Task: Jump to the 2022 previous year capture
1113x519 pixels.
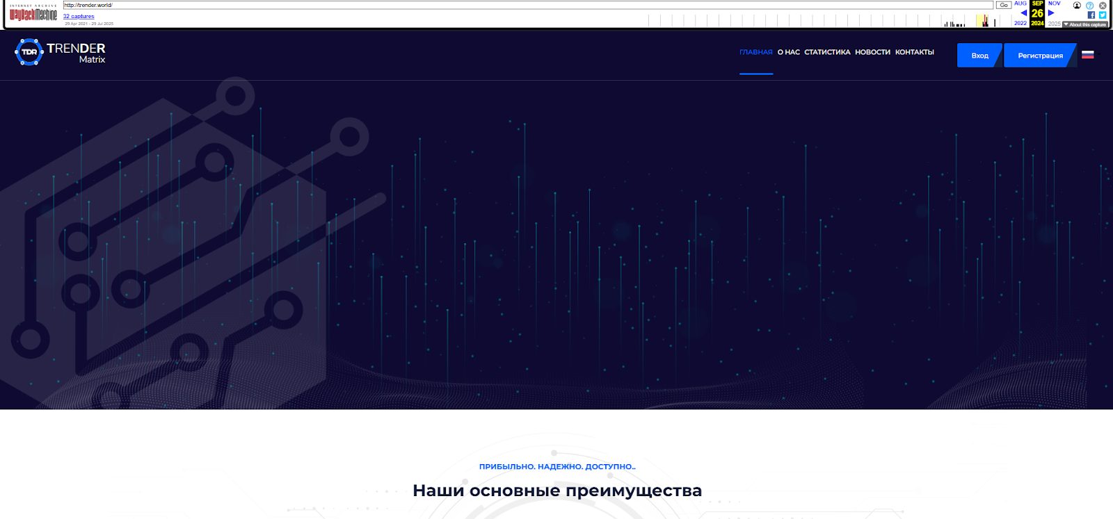Action: pyautogui.click(x=1020, y=24)
